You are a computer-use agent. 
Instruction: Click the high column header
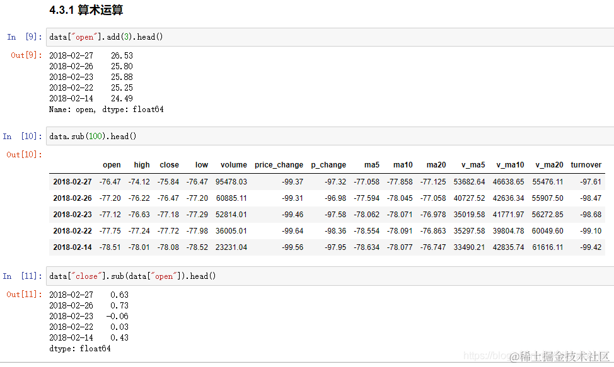(142, 165)
